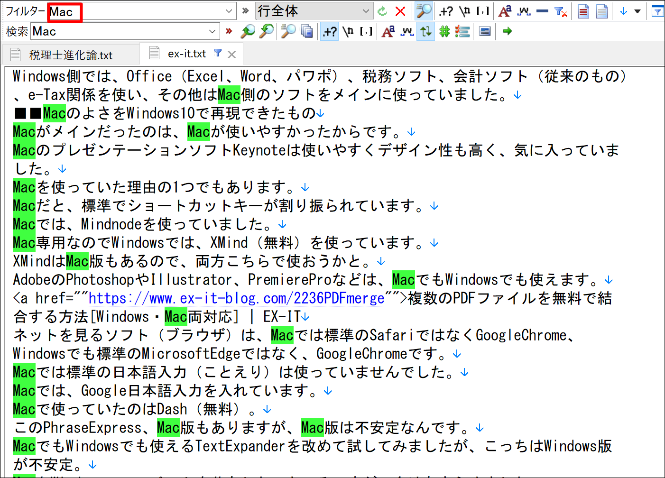The image size is (665, 478).
Task: Close the ex-it.txt tab
Action: coord(231,55)
